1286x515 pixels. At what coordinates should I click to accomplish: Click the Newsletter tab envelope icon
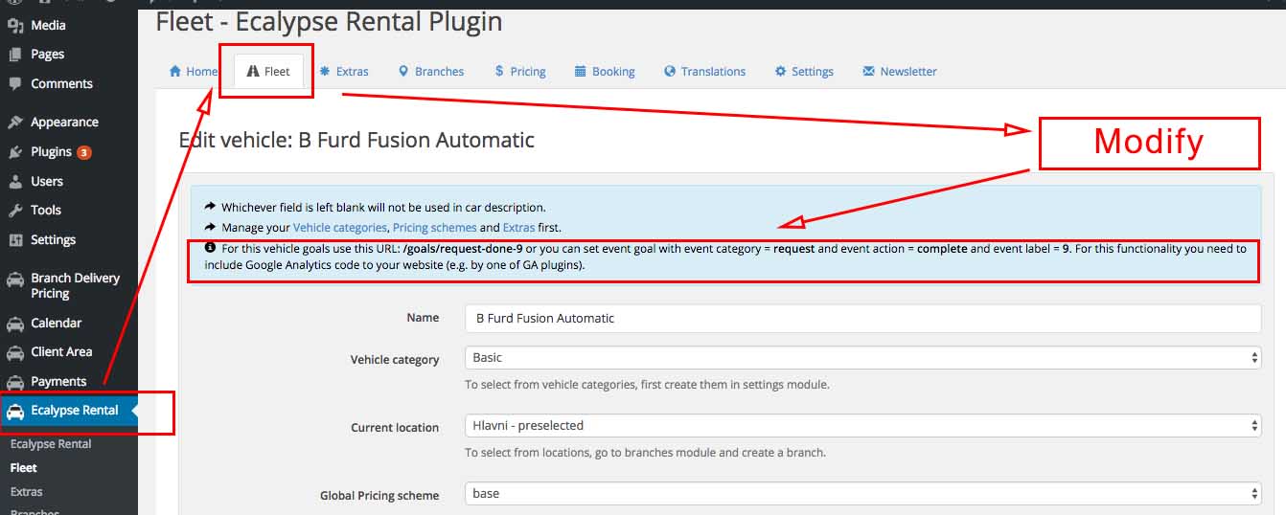click(869, 71)
